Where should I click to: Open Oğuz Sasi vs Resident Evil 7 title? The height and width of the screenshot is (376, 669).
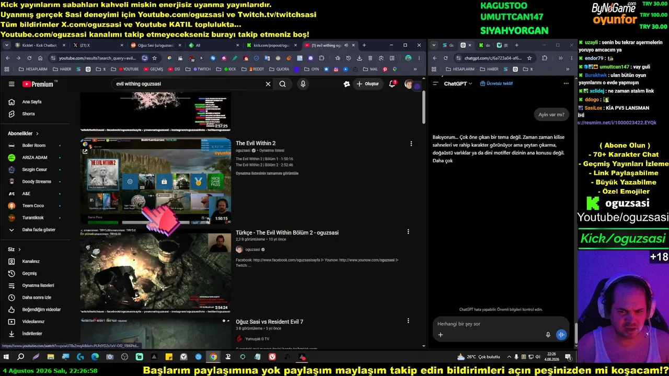269,322
